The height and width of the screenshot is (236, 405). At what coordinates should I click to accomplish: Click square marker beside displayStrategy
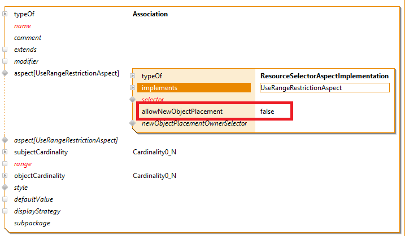5,211
